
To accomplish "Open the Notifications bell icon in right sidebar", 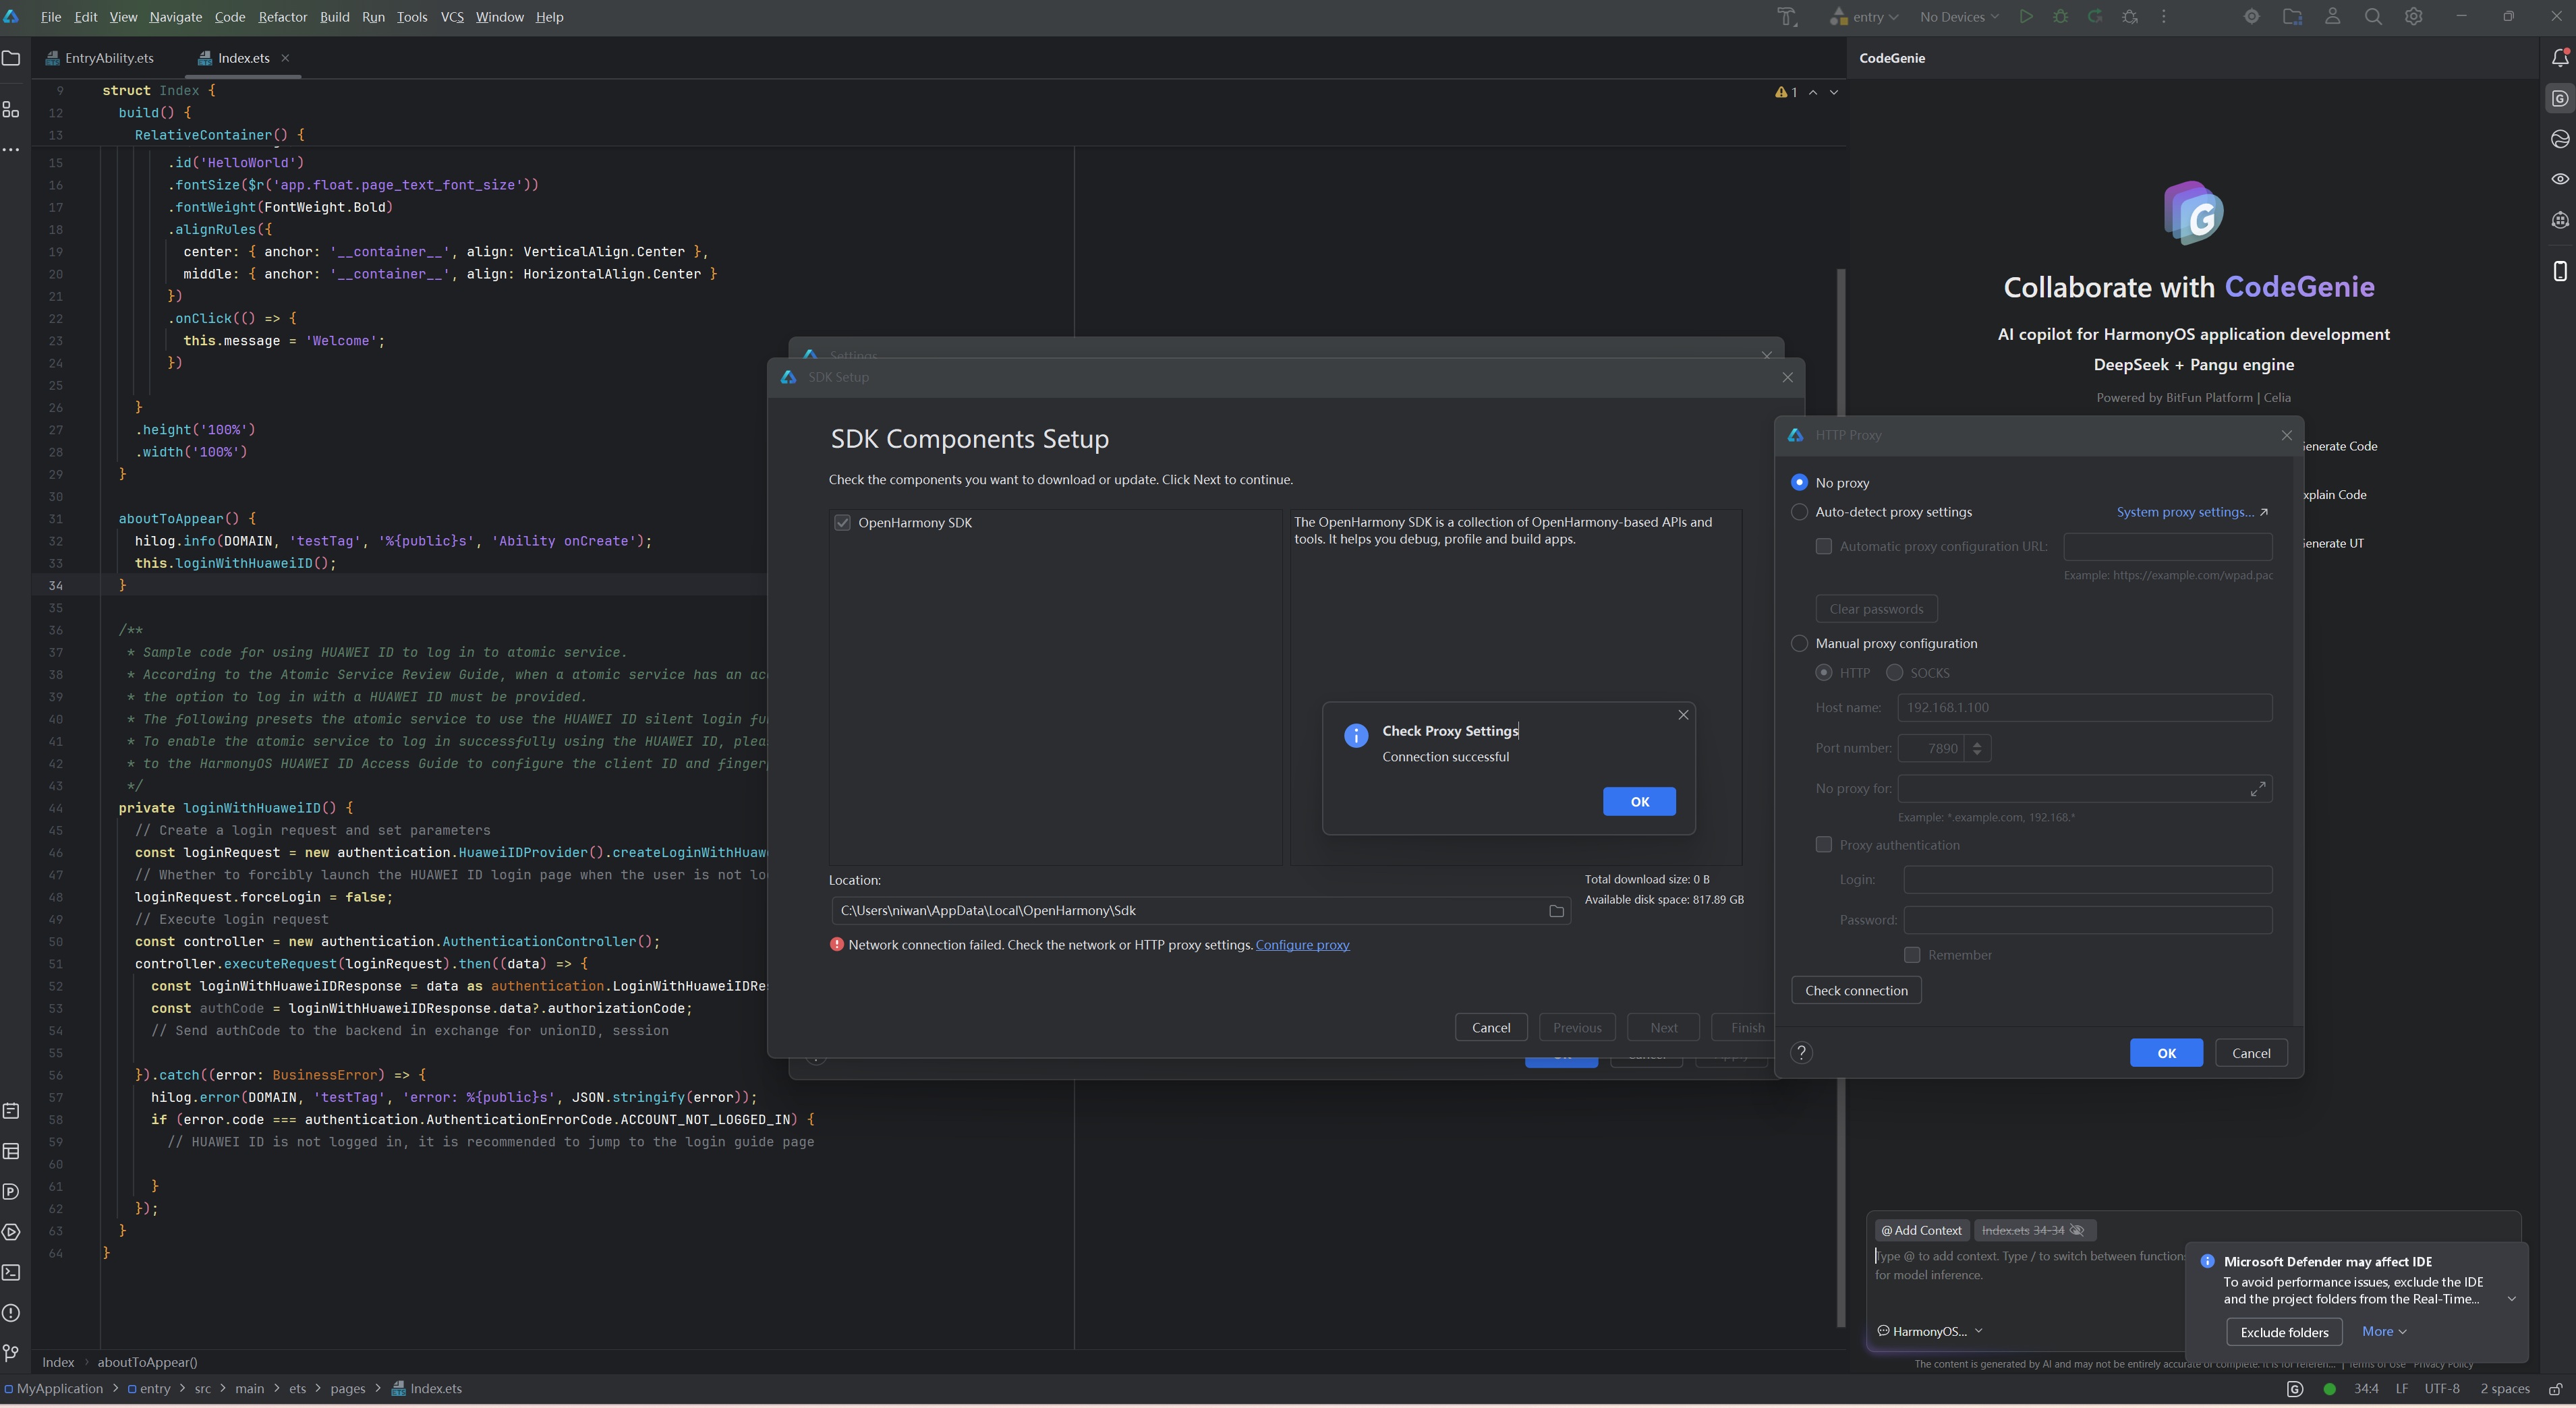I will click(2559, 58).
